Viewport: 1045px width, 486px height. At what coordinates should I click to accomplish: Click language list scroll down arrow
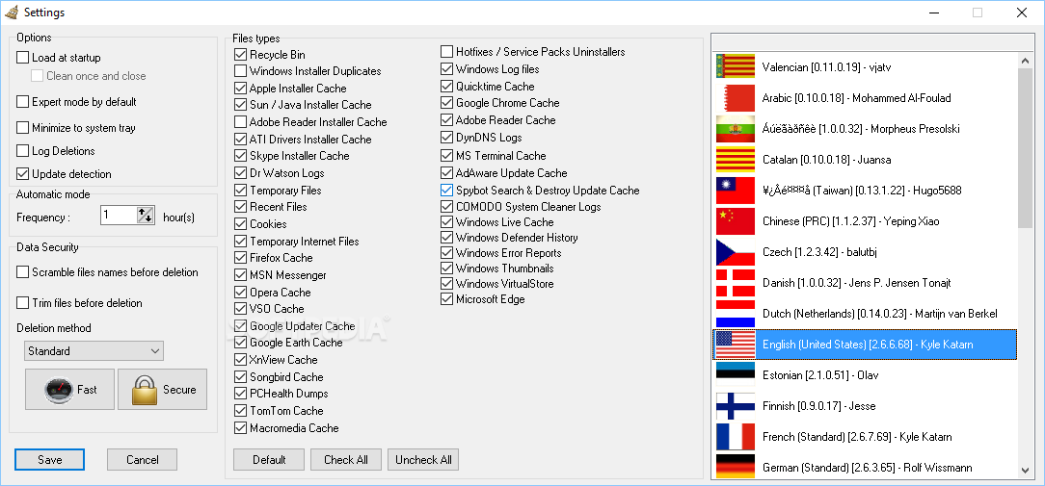click(1026, 471)
